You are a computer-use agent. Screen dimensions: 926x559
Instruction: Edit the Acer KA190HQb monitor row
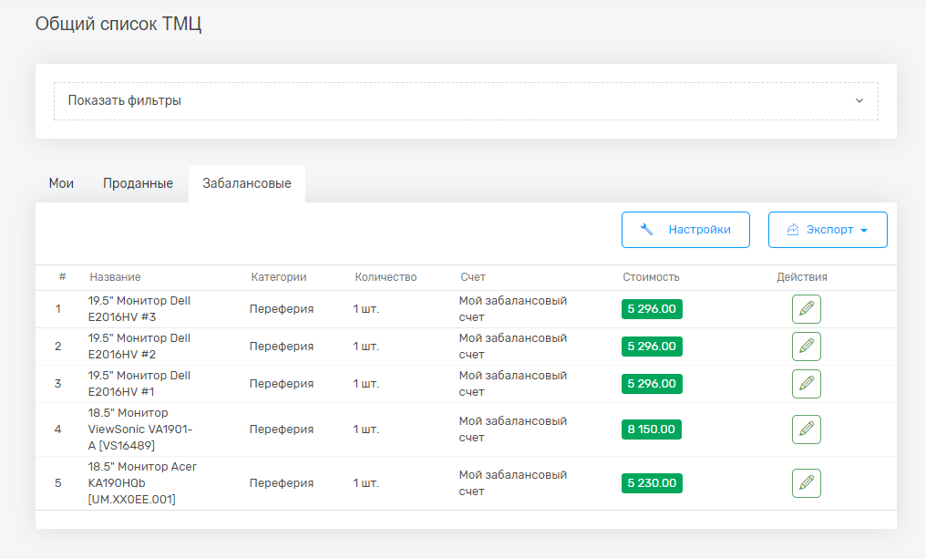coord(806,482)
